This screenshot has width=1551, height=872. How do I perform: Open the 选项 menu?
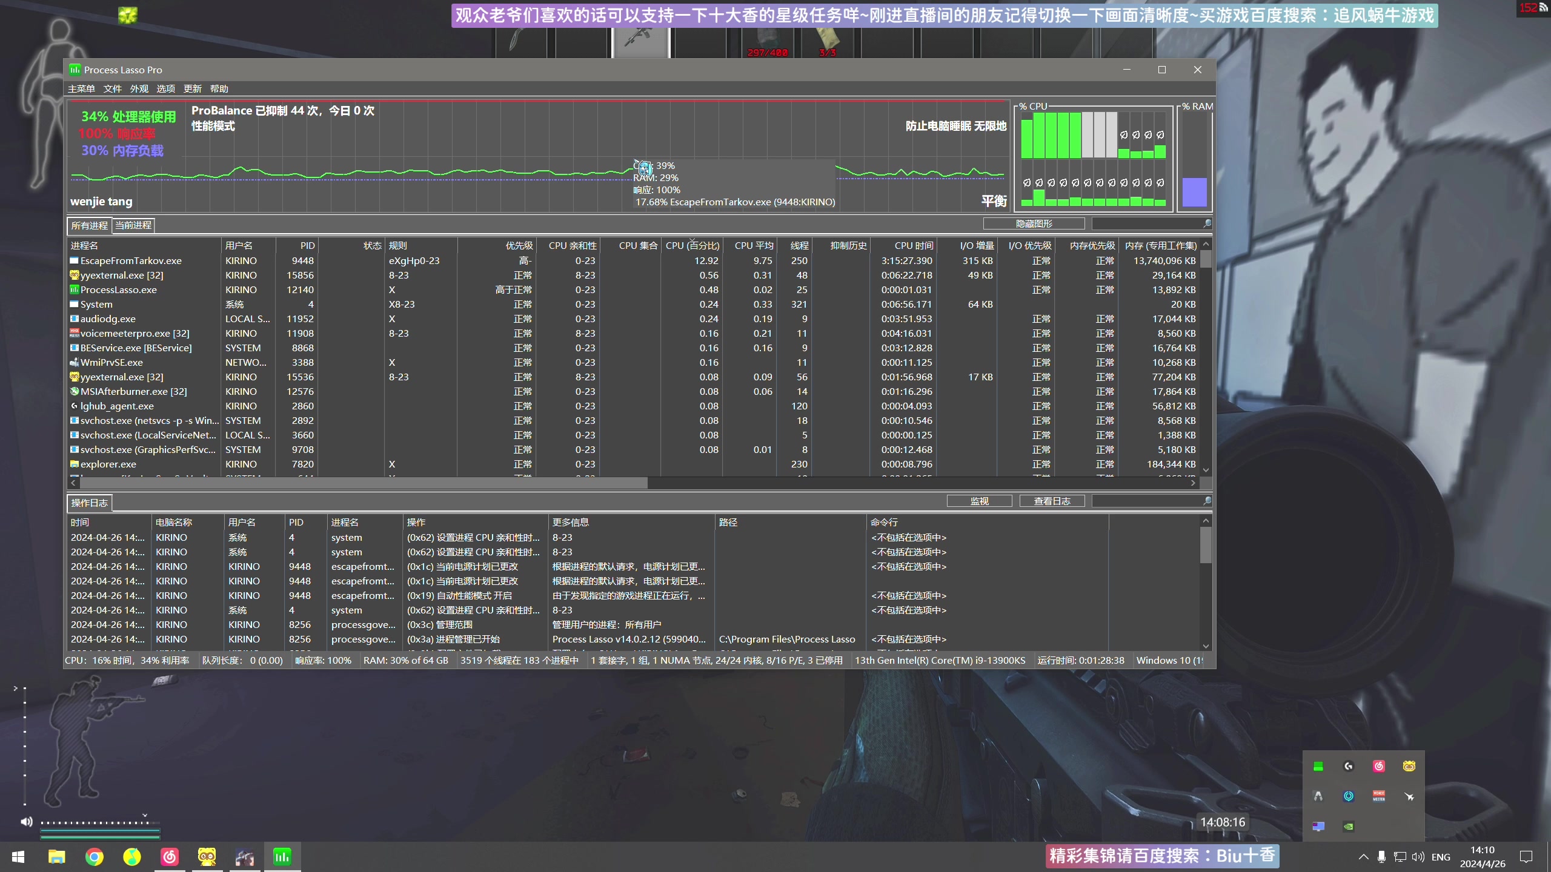click(166, 89)
